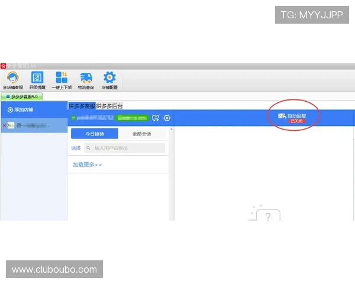Open the 一键上下架 listing tool
Image resolution: width=355 pixels, height=284 pixels.
pos(62,80)
